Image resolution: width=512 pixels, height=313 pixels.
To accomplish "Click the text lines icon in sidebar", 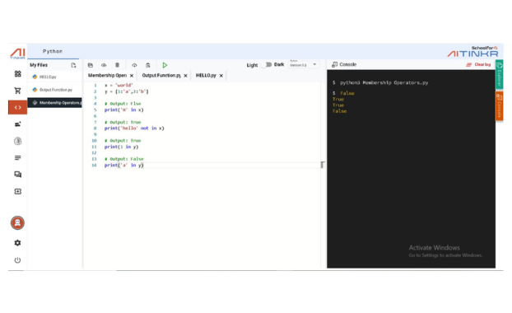I will pos(17,158).
